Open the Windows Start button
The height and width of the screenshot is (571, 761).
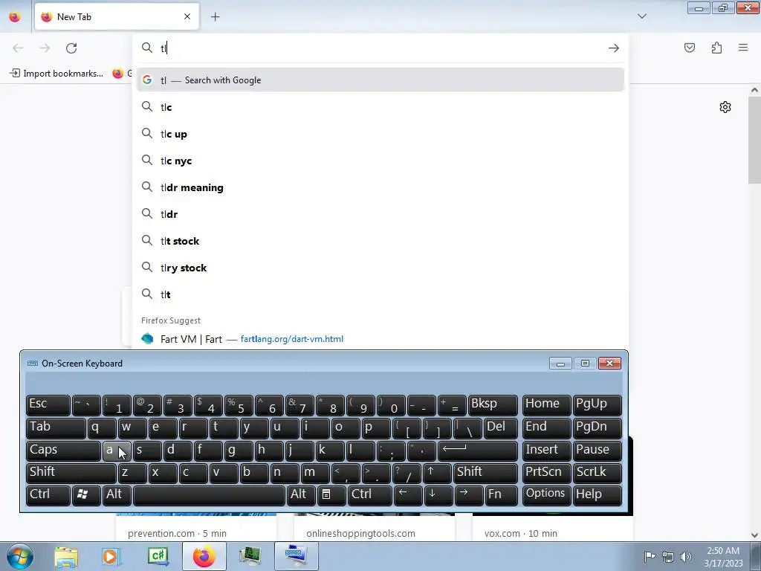click(19, 556)
